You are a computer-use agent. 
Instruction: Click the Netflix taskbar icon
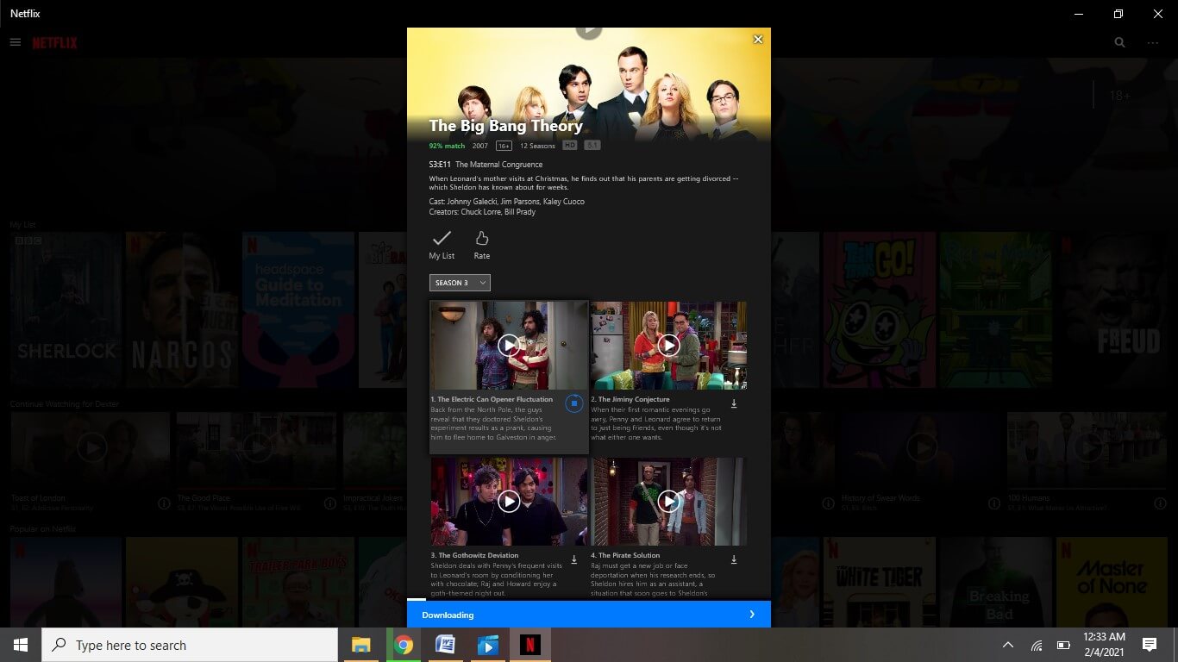(x=530, y=645)
